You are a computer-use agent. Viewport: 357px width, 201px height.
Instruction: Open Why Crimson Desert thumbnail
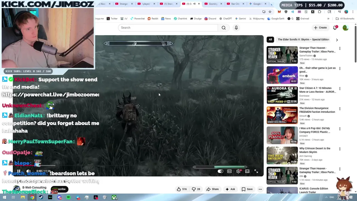282,155
